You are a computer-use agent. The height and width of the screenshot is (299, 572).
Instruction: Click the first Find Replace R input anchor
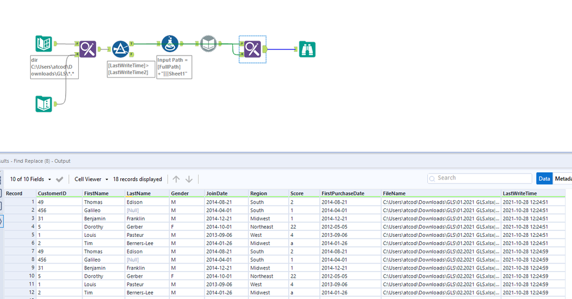(x=77, y=54)
